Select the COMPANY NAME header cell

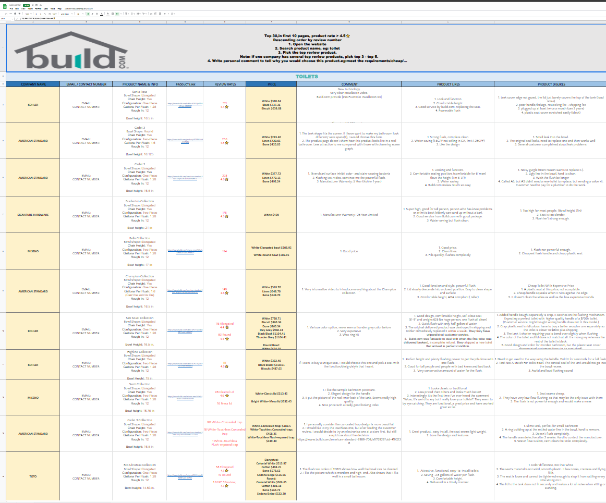coord(33,84)
